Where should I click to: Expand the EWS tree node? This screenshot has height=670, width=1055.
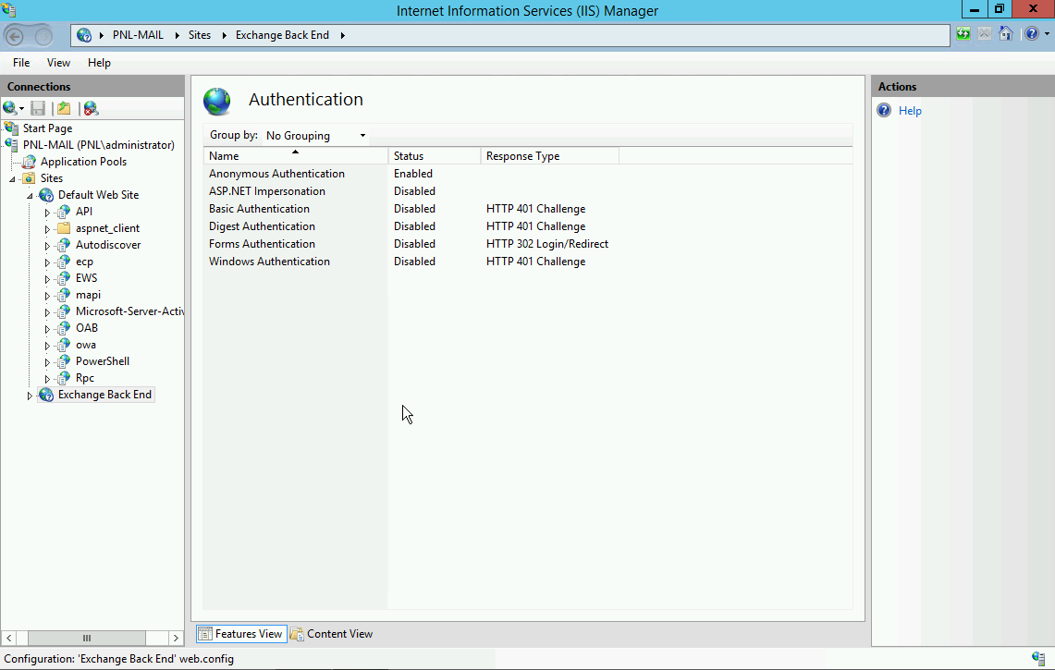[x=48, y=277]
